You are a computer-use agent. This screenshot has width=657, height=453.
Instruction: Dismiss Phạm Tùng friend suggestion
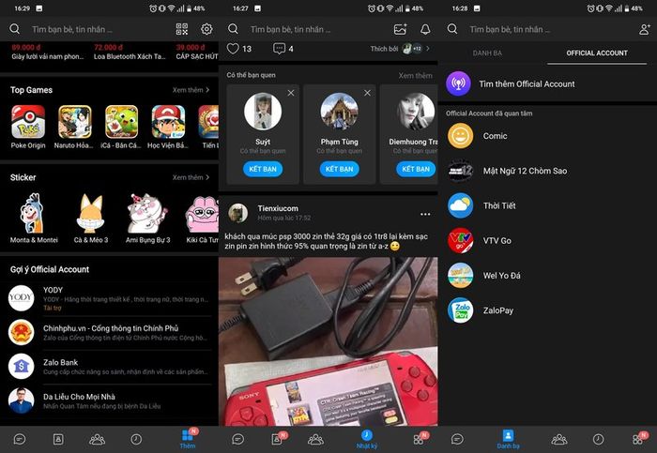click(x=368, y=93)
